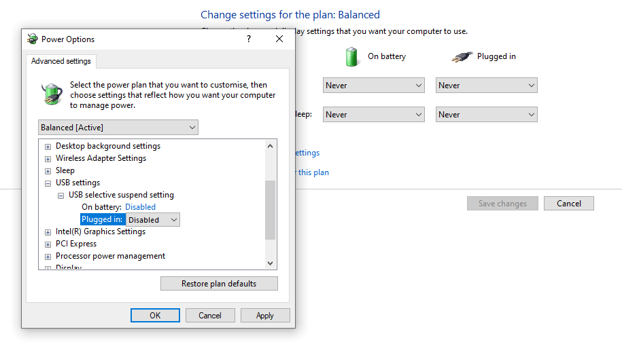622x353 pixels.
Task: Close the Power Options dialog
Action: [x=279, y=39]
